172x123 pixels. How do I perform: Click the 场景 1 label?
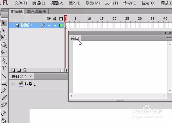point(30,84)
